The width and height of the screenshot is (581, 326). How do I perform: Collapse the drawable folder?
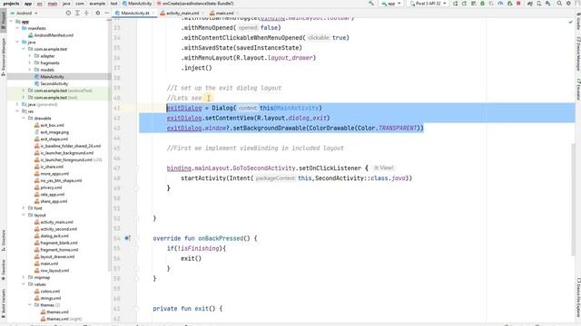pos(24,119)
